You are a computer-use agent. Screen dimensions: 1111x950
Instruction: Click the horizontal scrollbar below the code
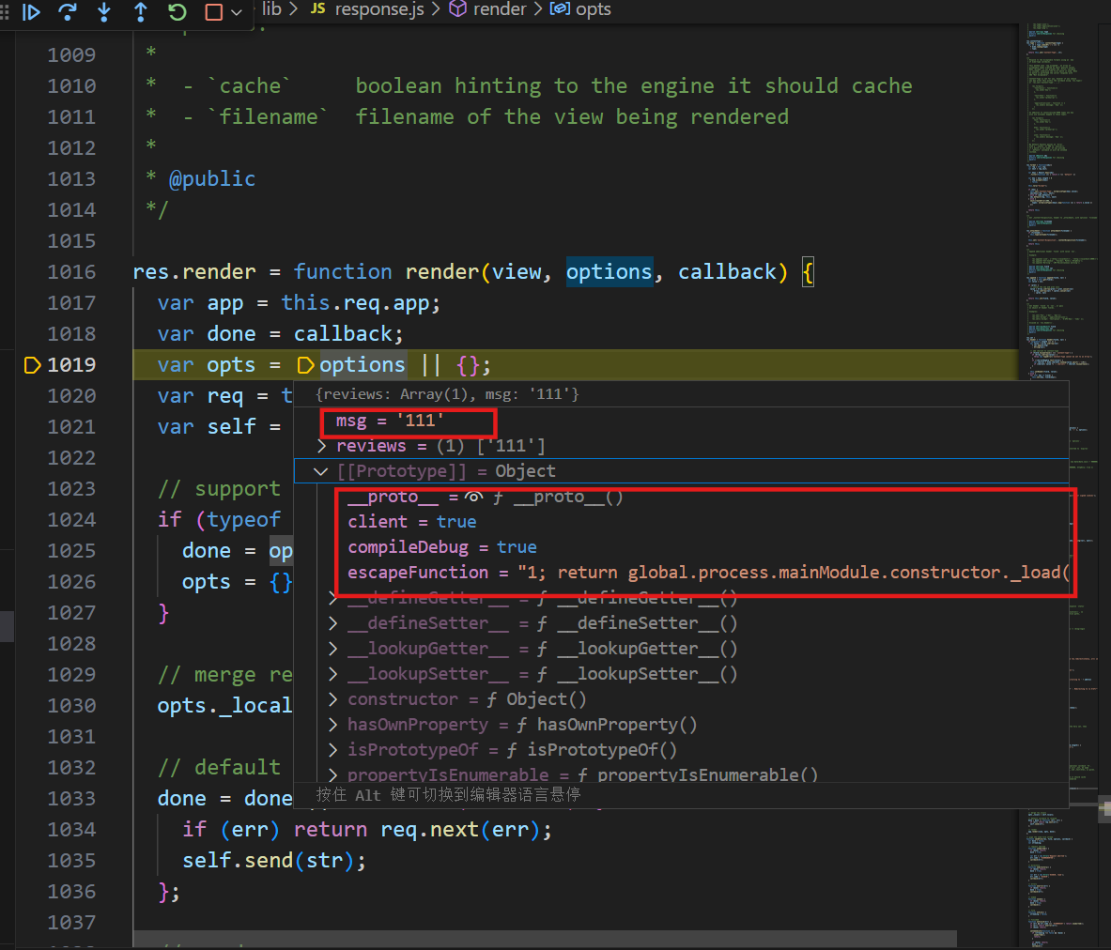point(546,939)
